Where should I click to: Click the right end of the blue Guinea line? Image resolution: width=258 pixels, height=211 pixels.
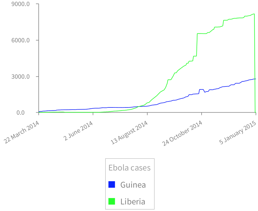255,79
